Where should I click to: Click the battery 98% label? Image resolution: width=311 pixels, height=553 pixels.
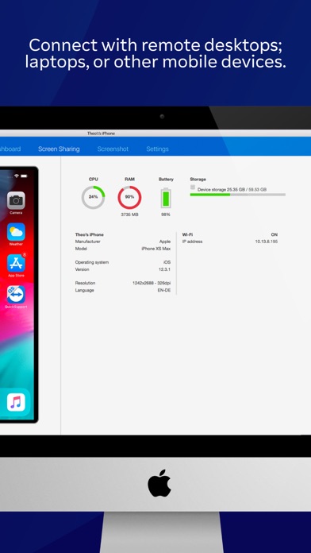166,215
